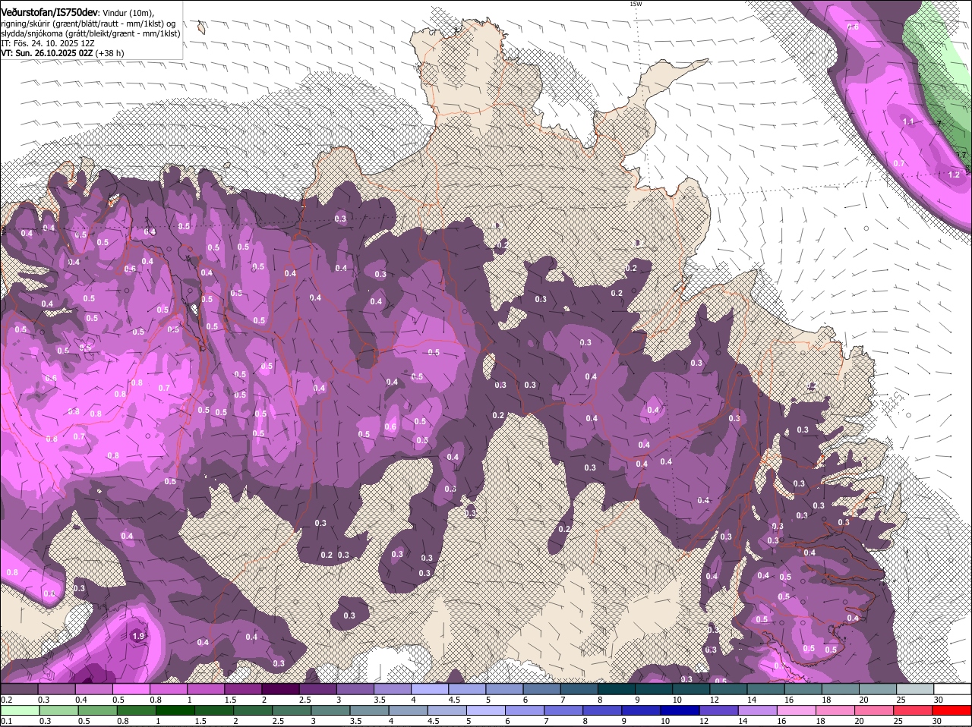Click the '1.9' precipitation value on the map

point(138,636)
